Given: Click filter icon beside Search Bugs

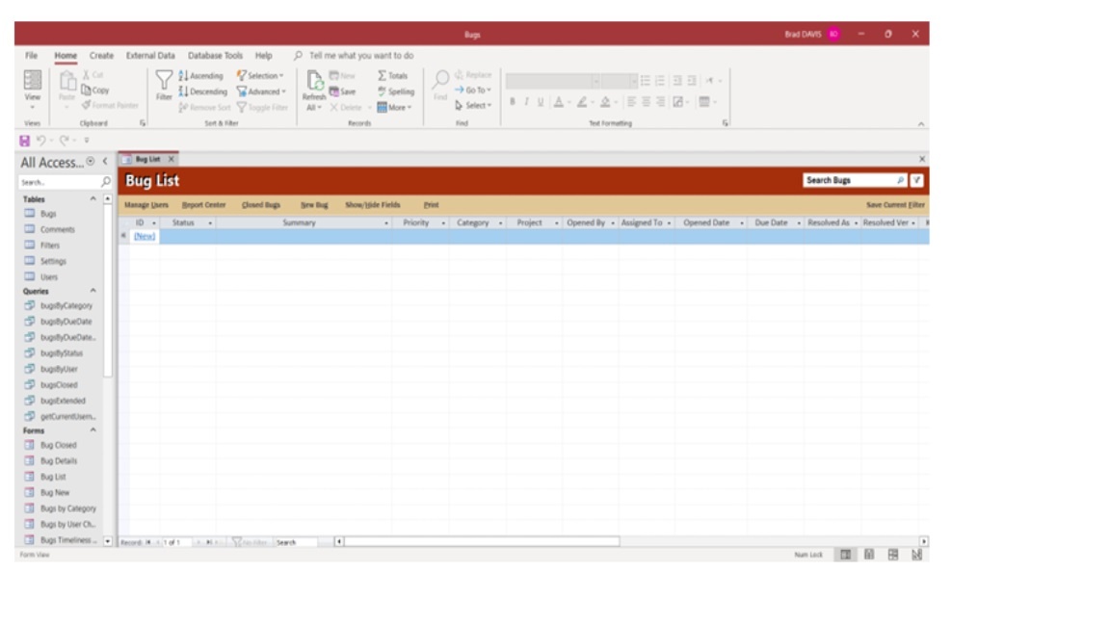Looking at the screenshot, I should coord(916,180).
